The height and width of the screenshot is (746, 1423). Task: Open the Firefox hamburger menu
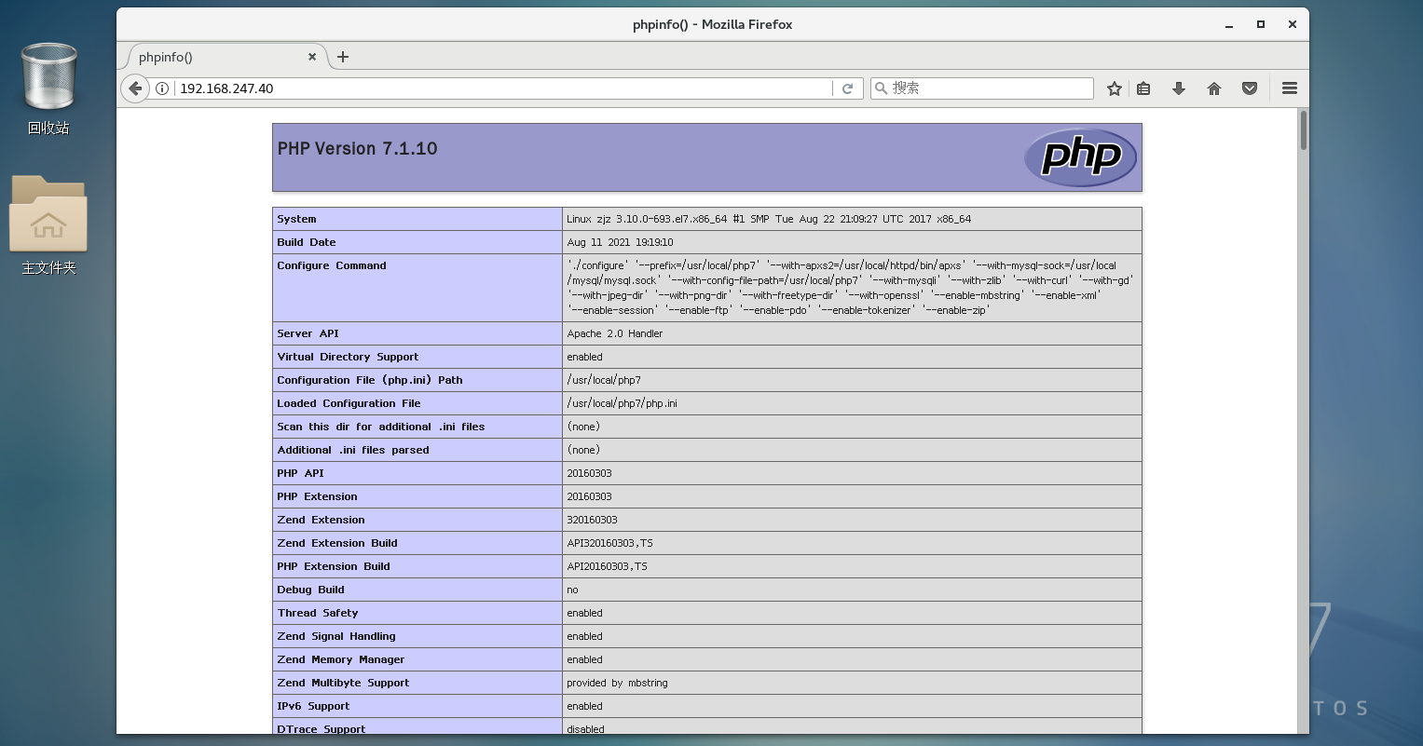(1290, 88)
